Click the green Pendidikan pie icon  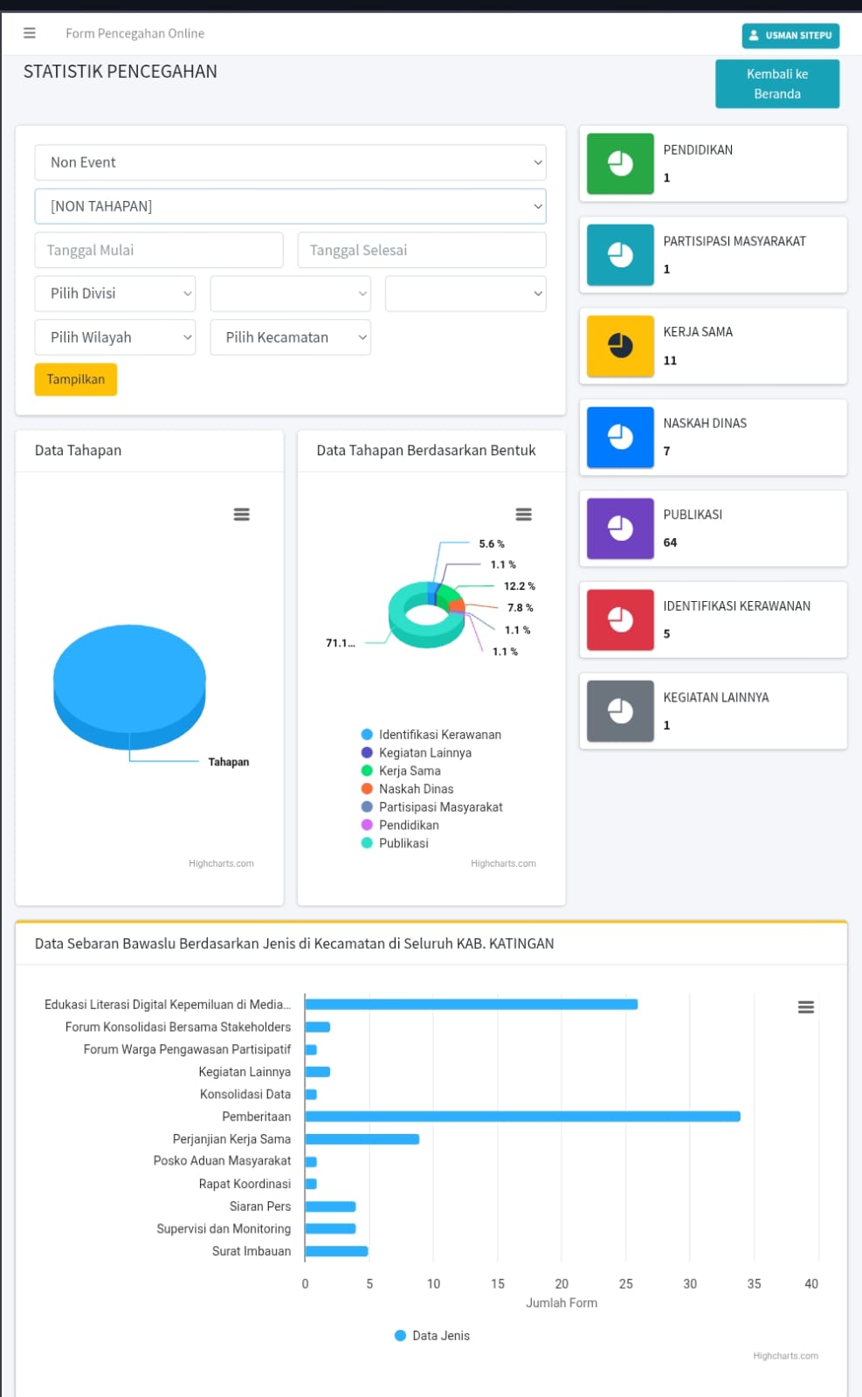(x=620, y=163)
